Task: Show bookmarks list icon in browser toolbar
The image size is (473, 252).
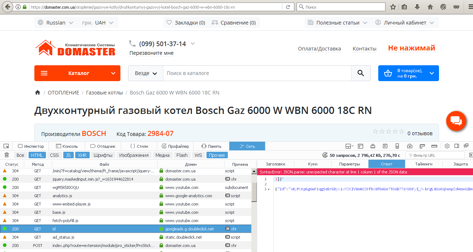Action: pyautogui.click(x=405, y=7)
